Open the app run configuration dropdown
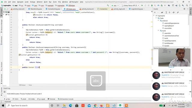Viewport: 192px width, 108px height. tap(115, 5)
